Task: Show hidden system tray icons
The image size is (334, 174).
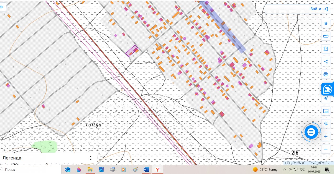Action: (284, 170)
